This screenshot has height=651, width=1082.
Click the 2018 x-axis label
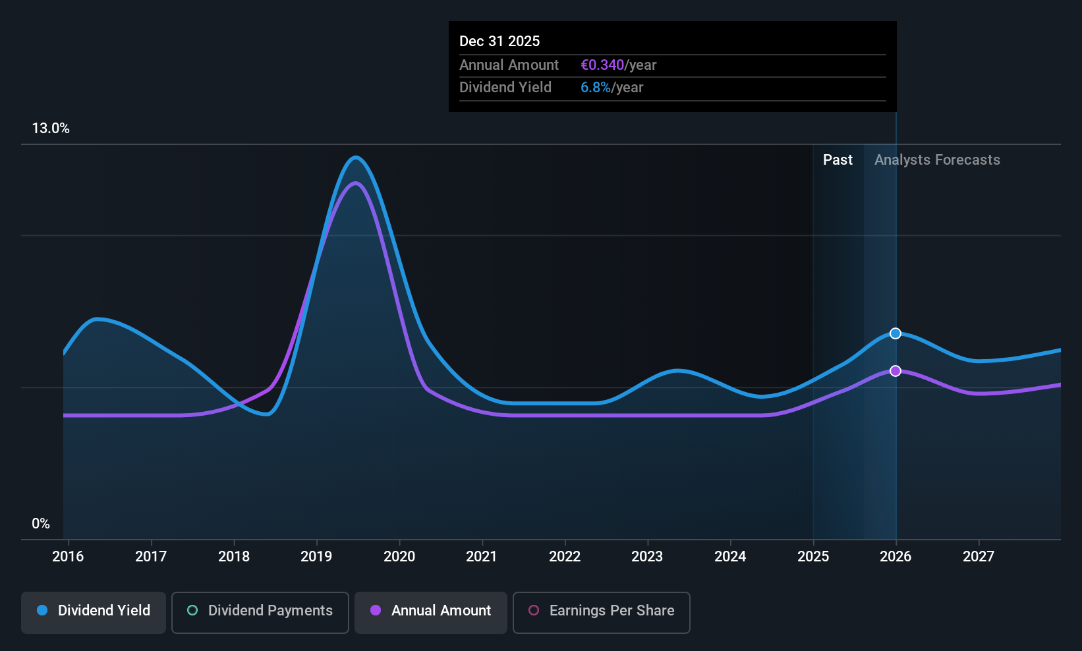[x=234, y=556]
